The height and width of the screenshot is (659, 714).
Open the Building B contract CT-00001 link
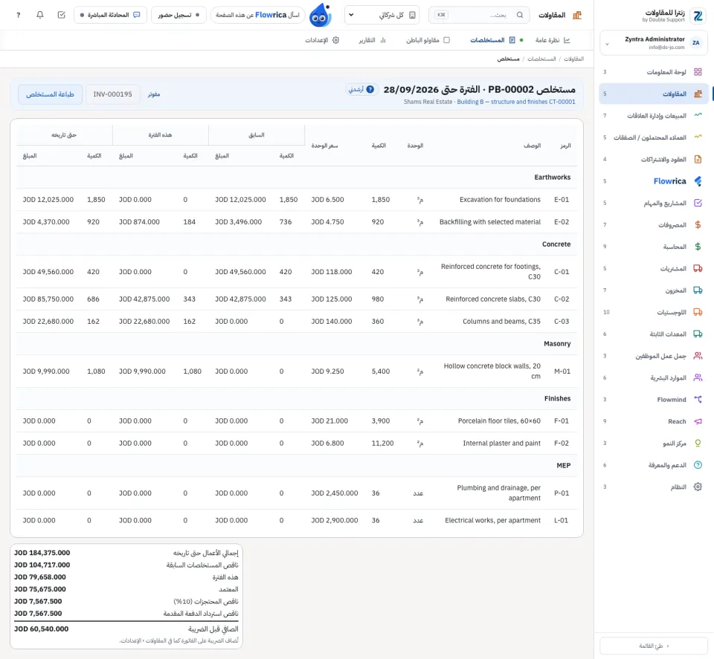(516, 102)
